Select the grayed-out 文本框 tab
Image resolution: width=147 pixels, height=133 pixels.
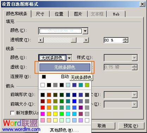point(97,14)
